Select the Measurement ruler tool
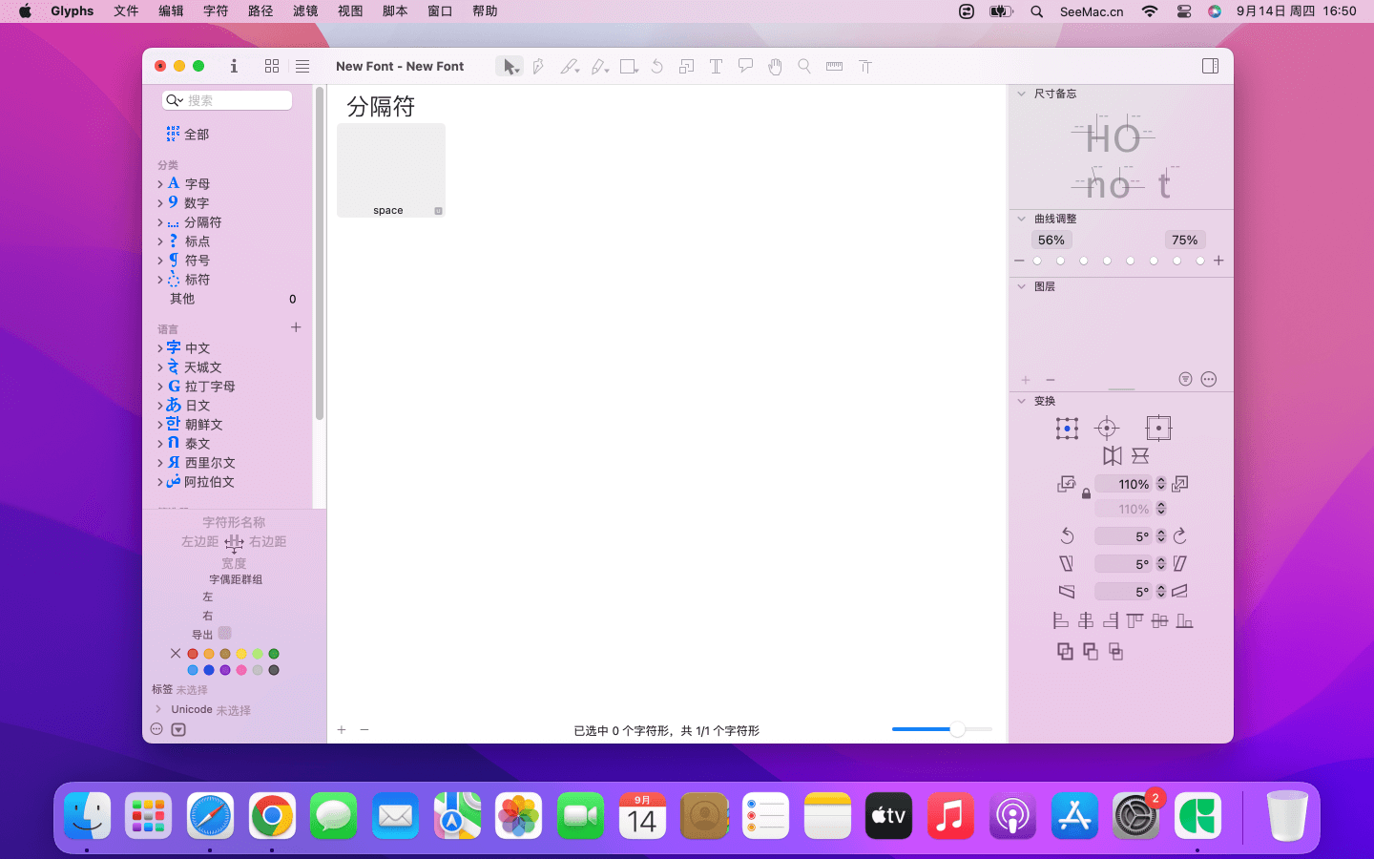Image resolution: width=1374 pixels, height=859 pixels. 834,67
